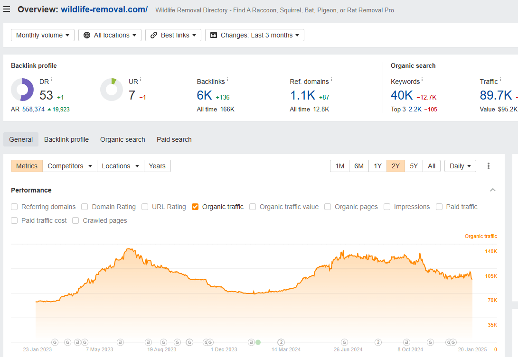Set chart range to 1Y
This screenshot has height=357, width=518.
point(377,166)
